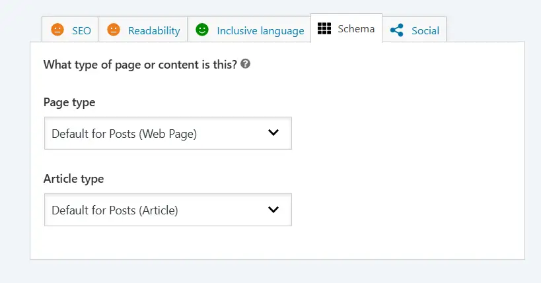
Task: Click the 'Page type' label
Action: click(69, 102)
